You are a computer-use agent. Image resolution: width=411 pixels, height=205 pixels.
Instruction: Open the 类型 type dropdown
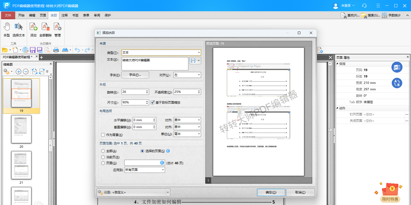(x=199, y=53)
